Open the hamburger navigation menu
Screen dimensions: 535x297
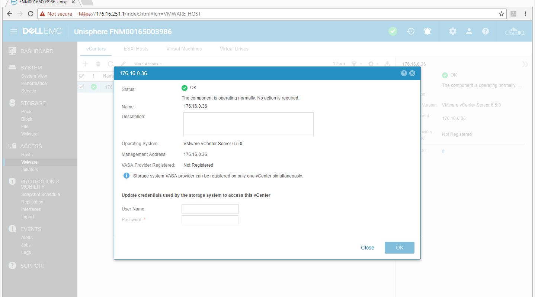(14, 31)
